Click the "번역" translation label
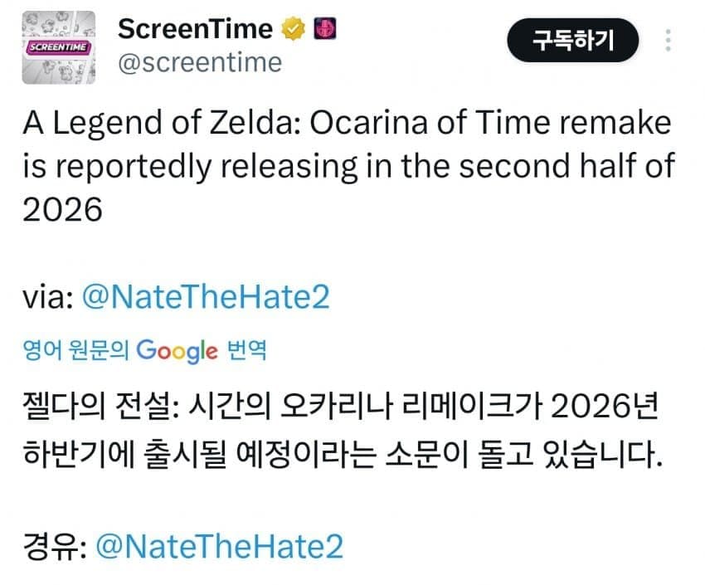 (246, 351)
